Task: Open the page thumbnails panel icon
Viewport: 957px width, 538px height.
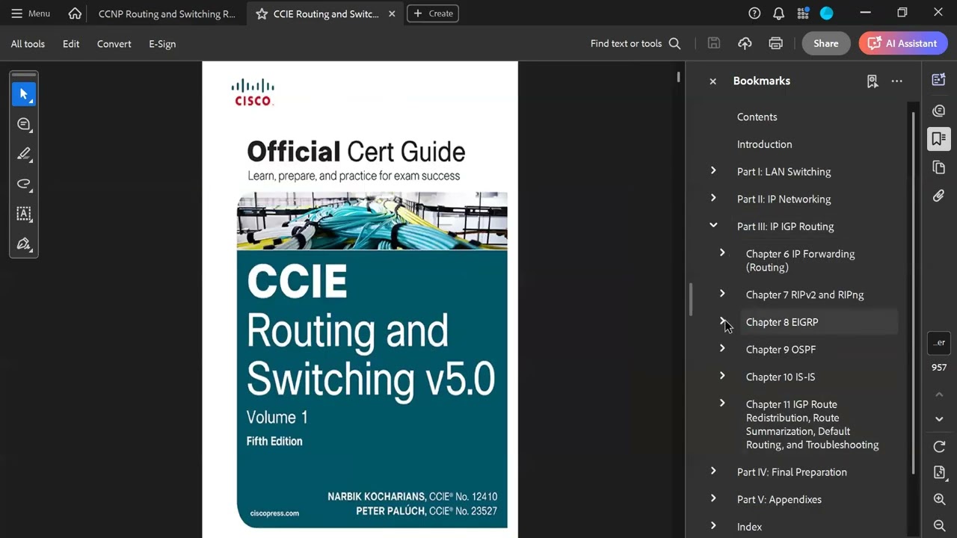Action: pos(939,167)
